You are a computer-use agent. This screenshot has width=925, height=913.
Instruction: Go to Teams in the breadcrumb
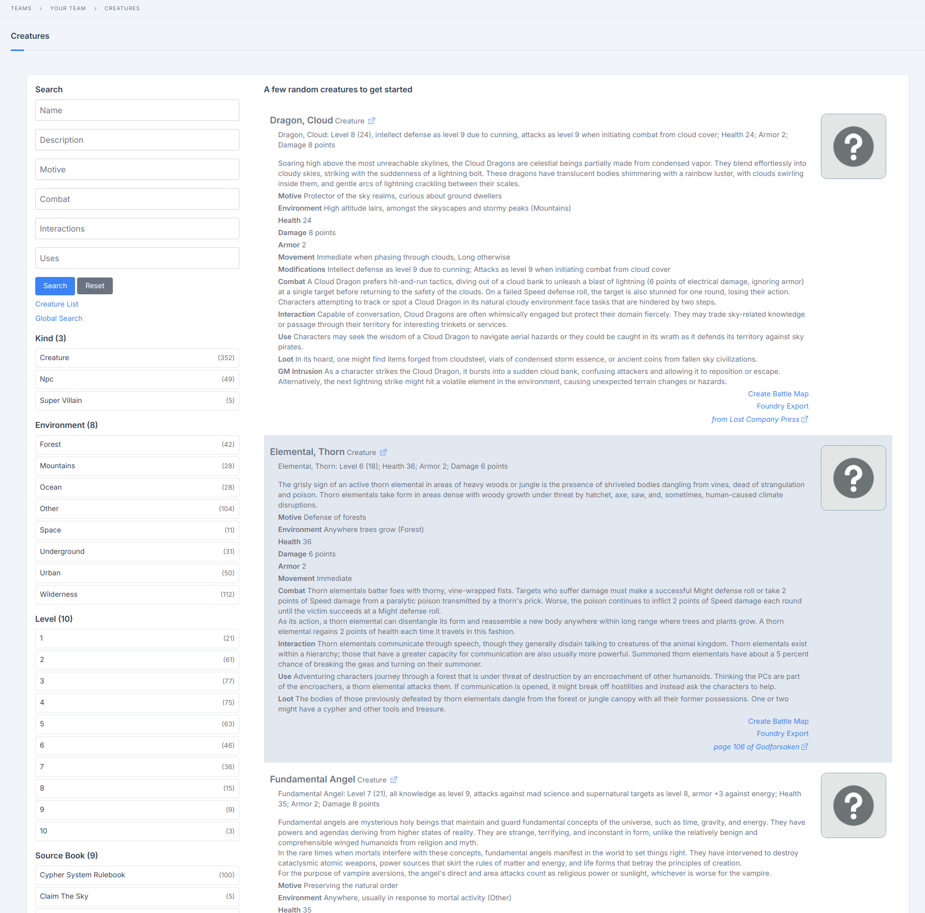coord(21,8)
